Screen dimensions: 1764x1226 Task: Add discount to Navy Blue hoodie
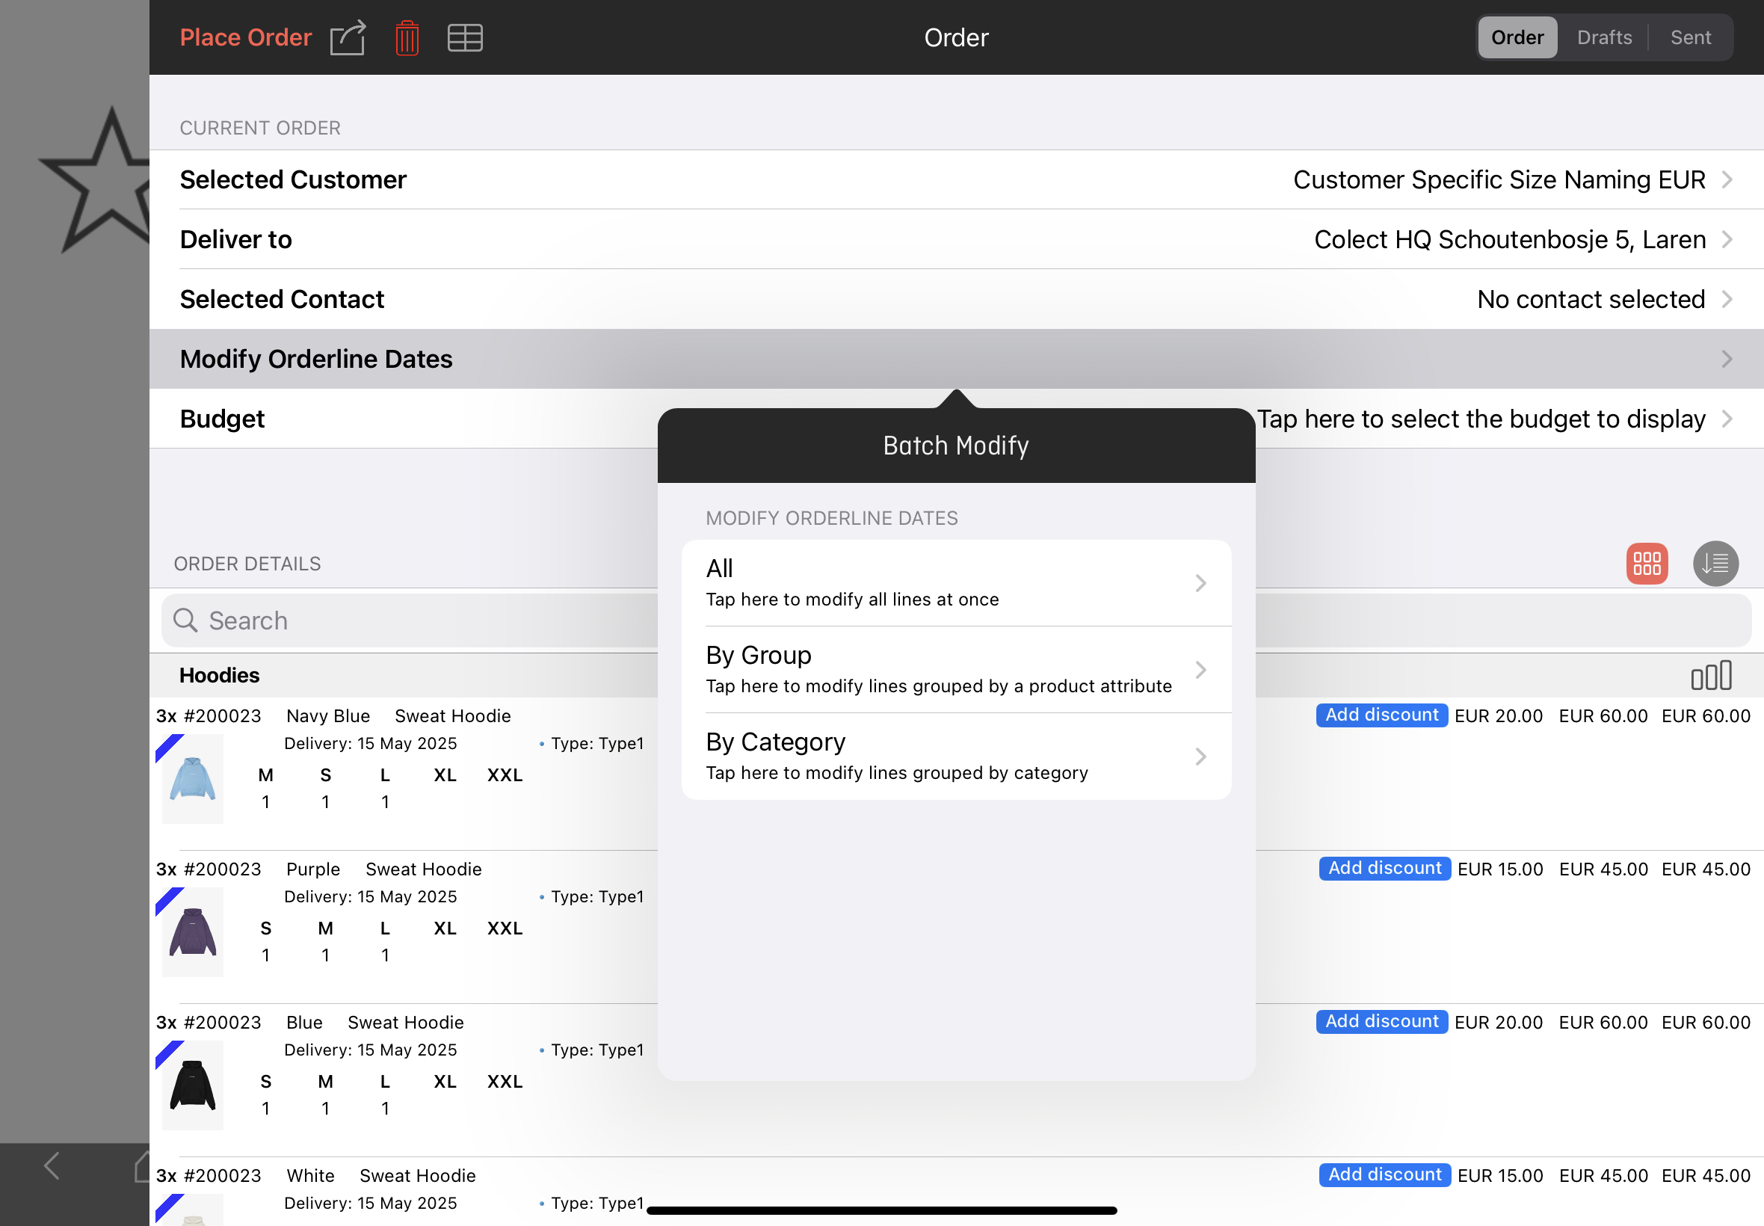coord(1381,715)
